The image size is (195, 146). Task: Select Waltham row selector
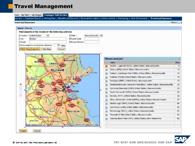(x=106, y=78)
